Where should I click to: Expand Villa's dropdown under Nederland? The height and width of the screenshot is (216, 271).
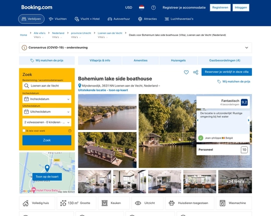(57, 37)
